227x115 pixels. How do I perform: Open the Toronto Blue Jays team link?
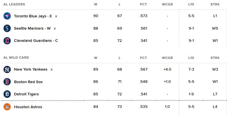(x=33, y=16)
